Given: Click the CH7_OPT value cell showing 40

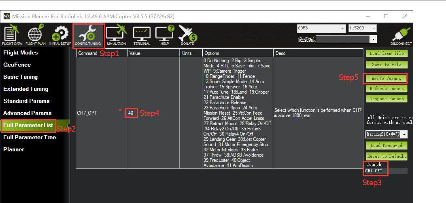Looking at the screenshot, I should point(153,113).
